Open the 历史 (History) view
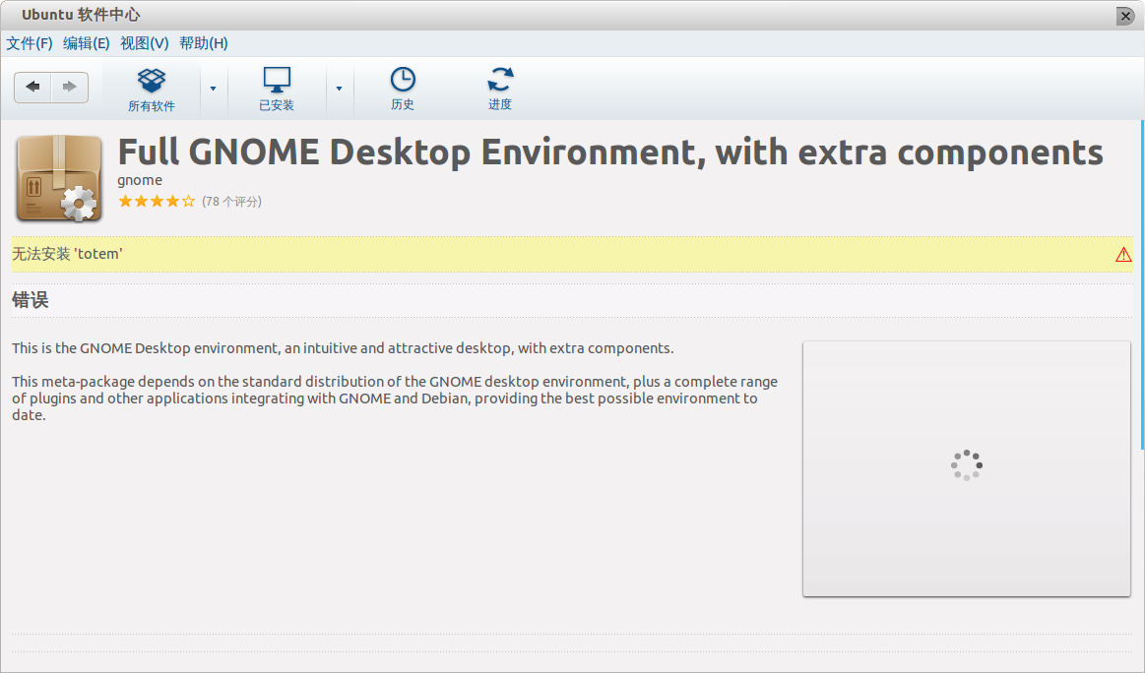1145x673 pixels. (403, 90)
